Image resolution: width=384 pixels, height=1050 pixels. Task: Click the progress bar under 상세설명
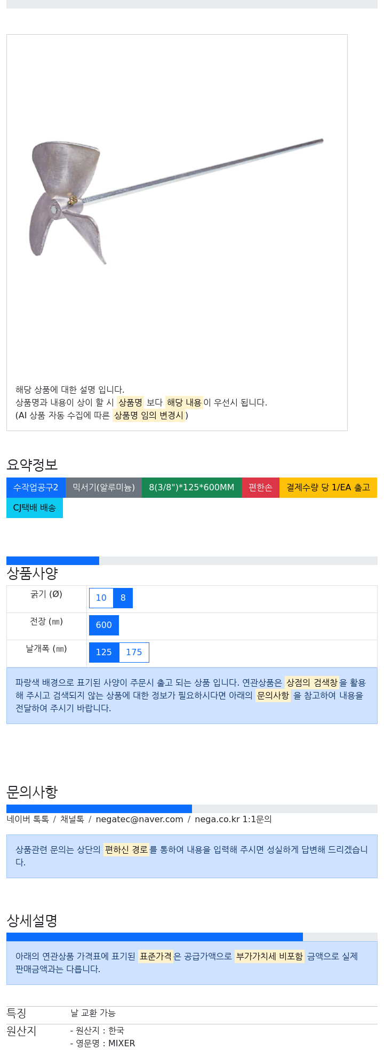pos(192,937)
